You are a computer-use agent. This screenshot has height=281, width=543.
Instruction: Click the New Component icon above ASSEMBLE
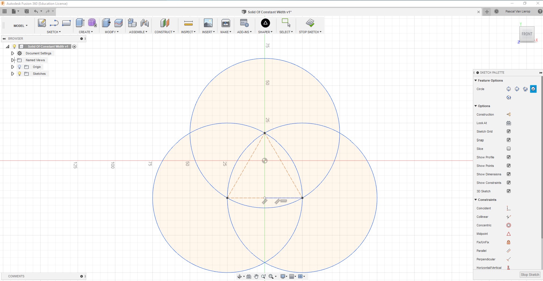point(132,23)
